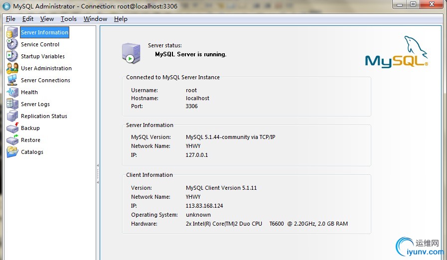Screen dimensions: 447x260
Task: Click the Health pulse icon
Action: pyautogui.click(x=12, y=92)
